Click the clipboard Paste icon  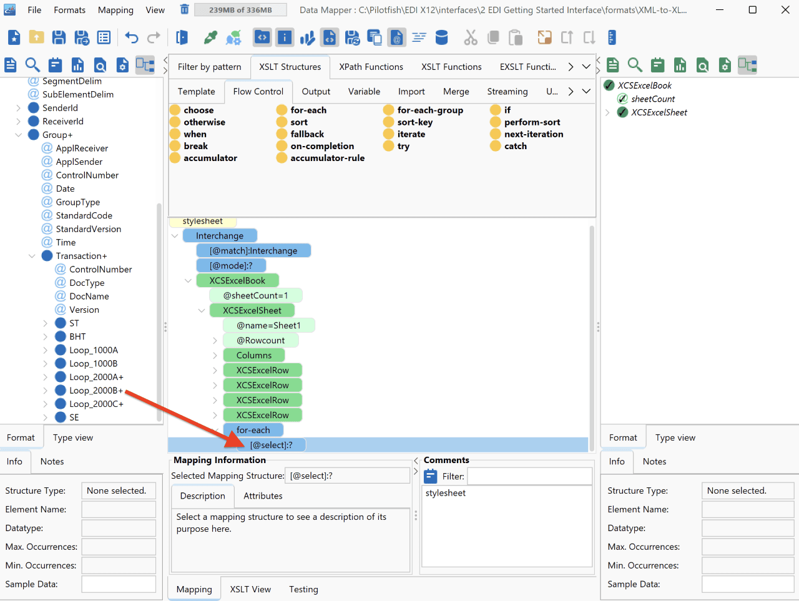(x=516, y=37)
